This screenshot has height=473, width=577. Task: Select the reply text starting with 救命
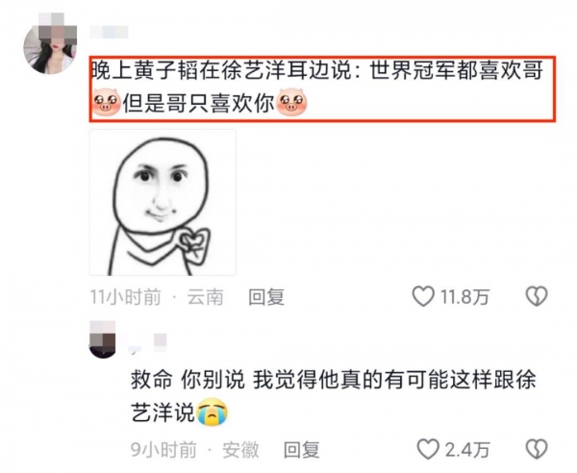[333, 396]
